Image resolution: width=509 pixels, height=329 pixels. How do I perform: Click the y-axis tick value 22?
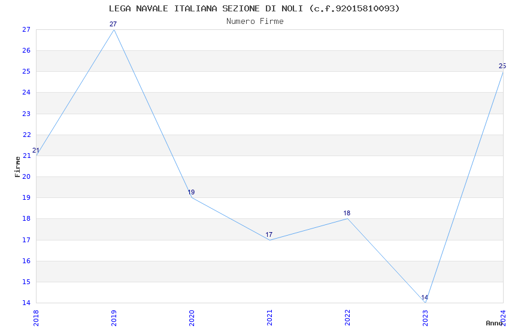click(26, 135)
